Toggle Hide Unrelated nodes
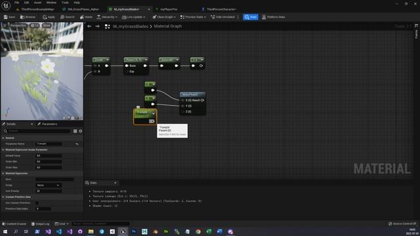 [x=222, y=17]
